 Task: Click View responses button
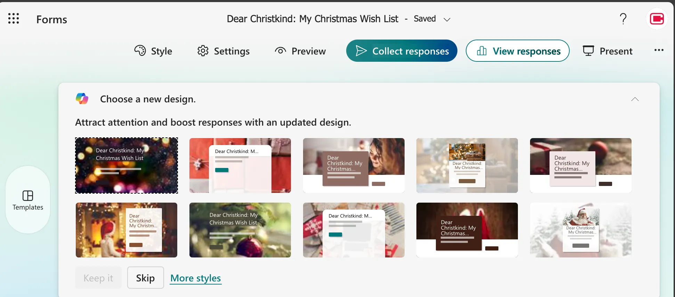pyautogui.click(x=517, y=51)
